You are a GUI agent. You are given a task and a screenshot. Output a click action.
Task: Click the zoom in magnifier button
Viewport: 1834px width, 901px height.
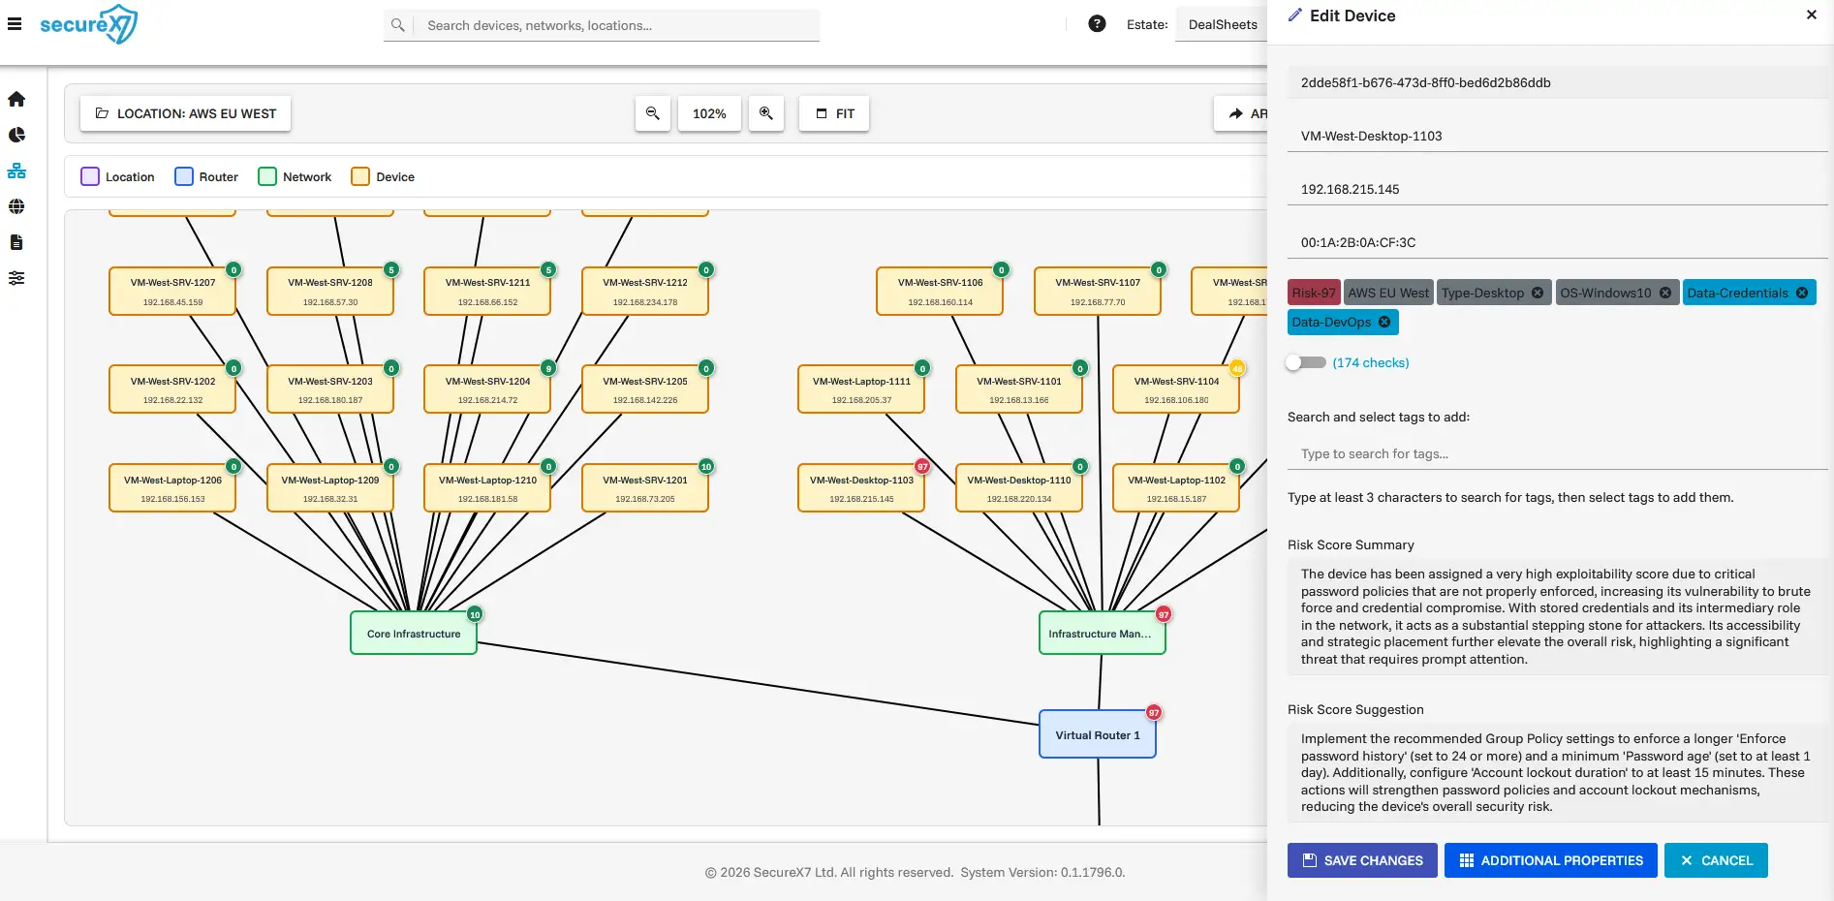(x=766, y=113)
